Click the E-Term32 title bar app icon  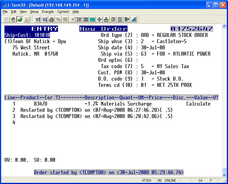click(4, 5)
